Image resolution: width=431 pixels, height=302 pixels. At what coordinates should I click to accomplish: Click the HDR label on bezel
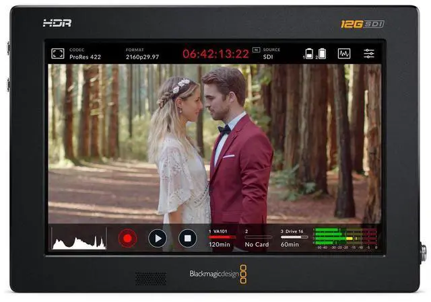point(57,23)
